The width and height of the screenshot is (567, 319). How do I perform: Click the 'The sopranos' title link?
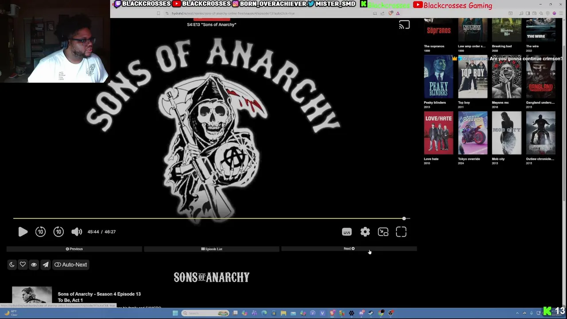click(434, 46)
